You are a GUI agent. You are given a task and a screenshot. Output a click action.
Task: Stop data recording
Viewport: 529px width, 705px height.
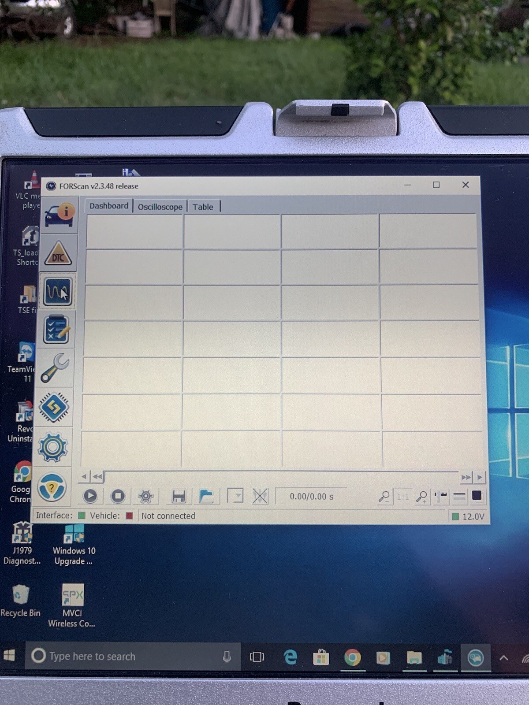118,496
